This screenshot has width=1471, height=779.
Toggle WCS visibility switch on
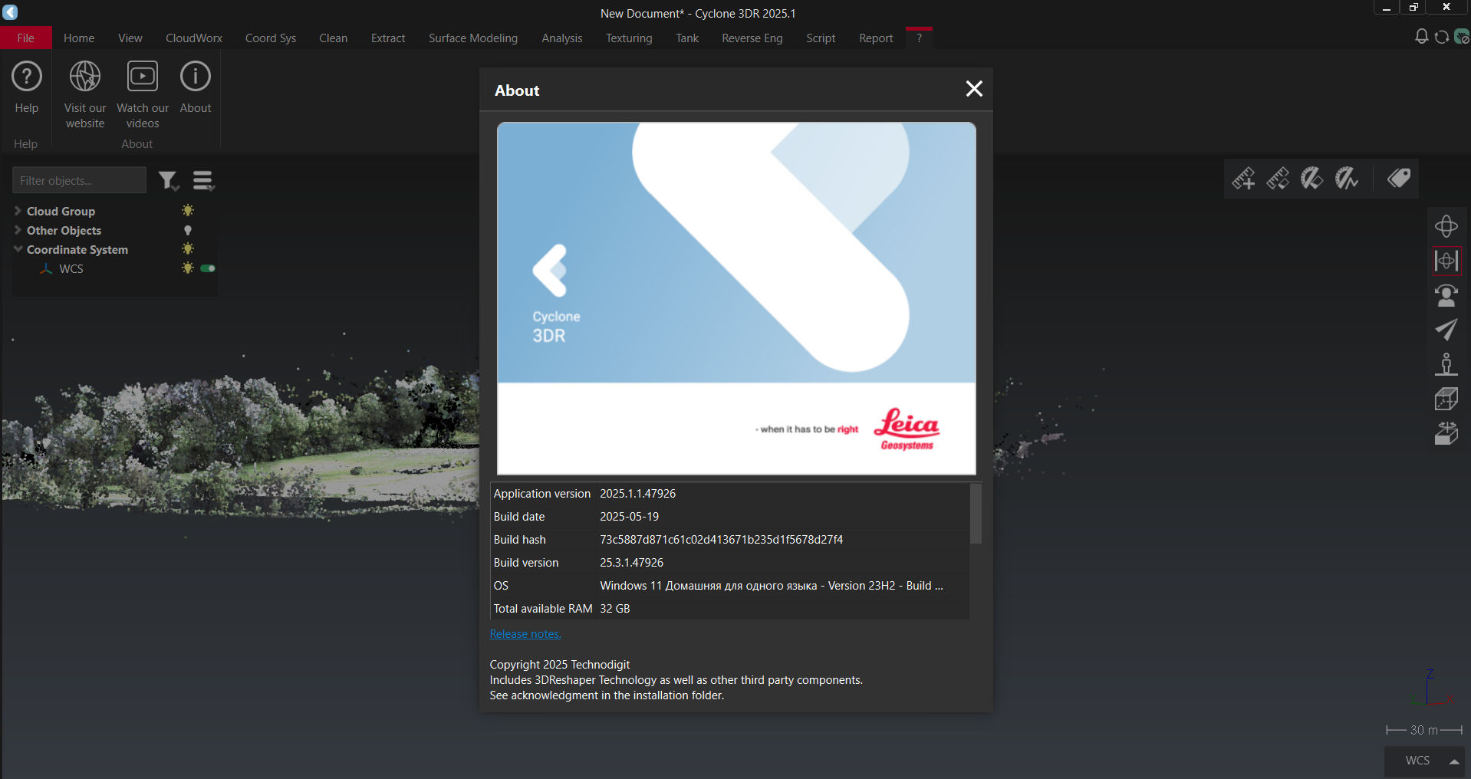point(207,268)
